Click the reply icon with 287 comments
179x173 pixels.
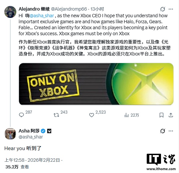(21, 115)
